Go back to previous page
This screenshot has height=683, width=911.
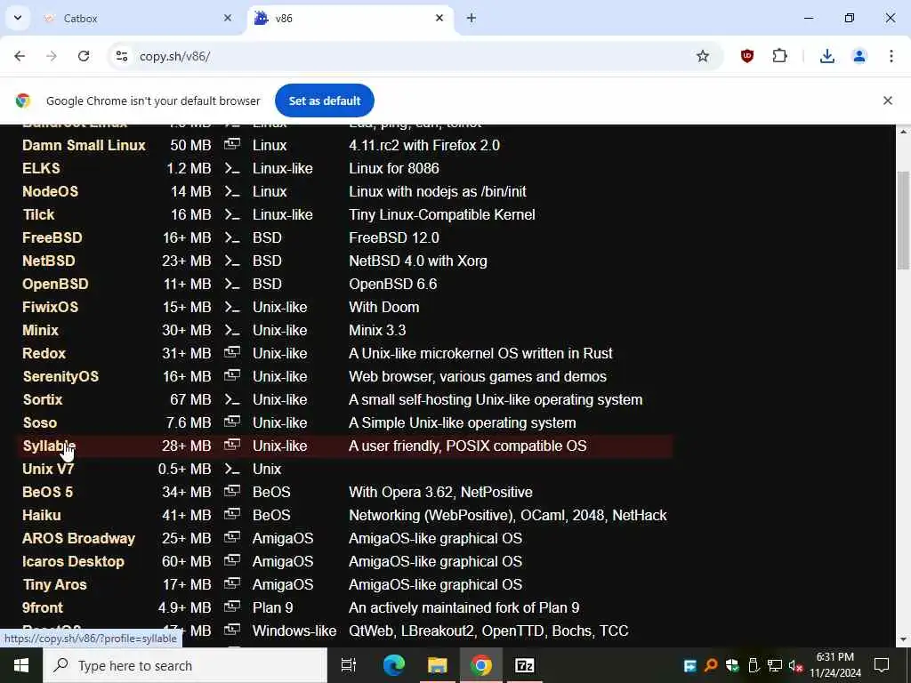[x=20, y=56]
